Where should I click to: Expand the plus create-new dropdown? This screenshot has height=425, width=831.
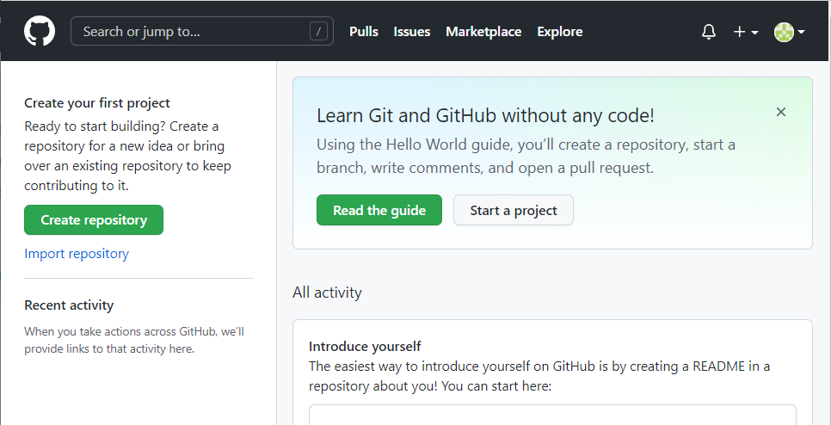[x=746, y=32]
